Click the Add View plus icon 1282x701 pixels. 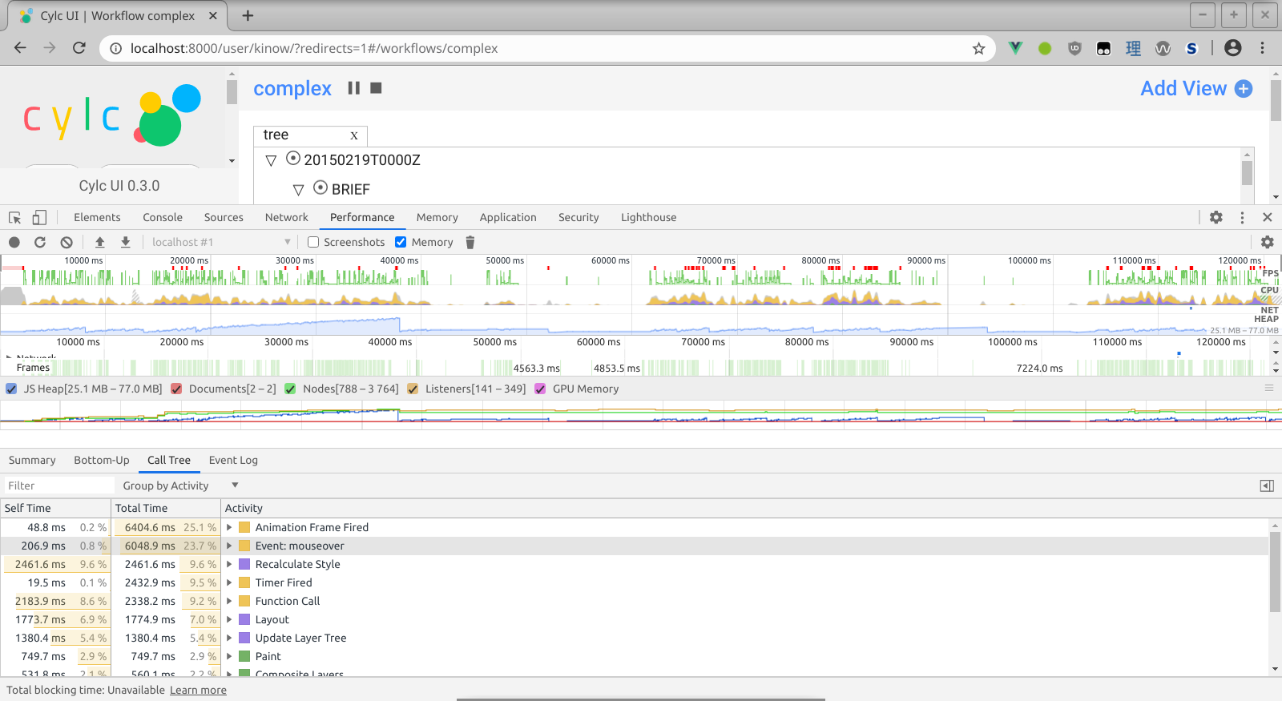point(1244,89)
